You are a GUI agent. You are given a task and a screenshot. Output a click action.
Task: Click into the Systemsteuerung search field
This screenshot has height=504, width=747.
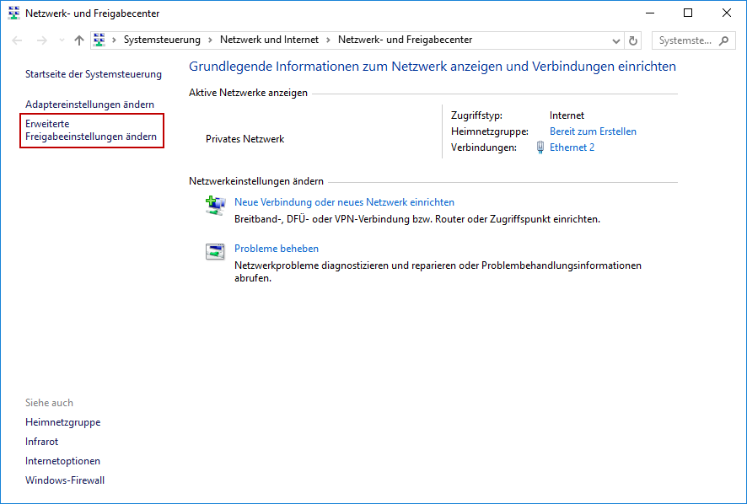[x=694, y=40]
